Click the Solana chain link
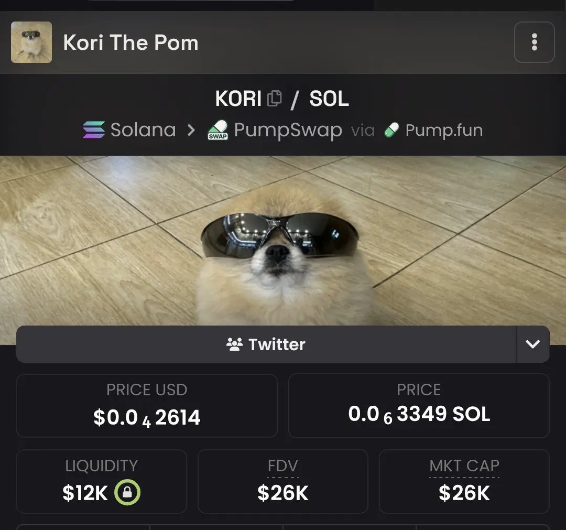This screenshot has height=530, width=566. 129,129
